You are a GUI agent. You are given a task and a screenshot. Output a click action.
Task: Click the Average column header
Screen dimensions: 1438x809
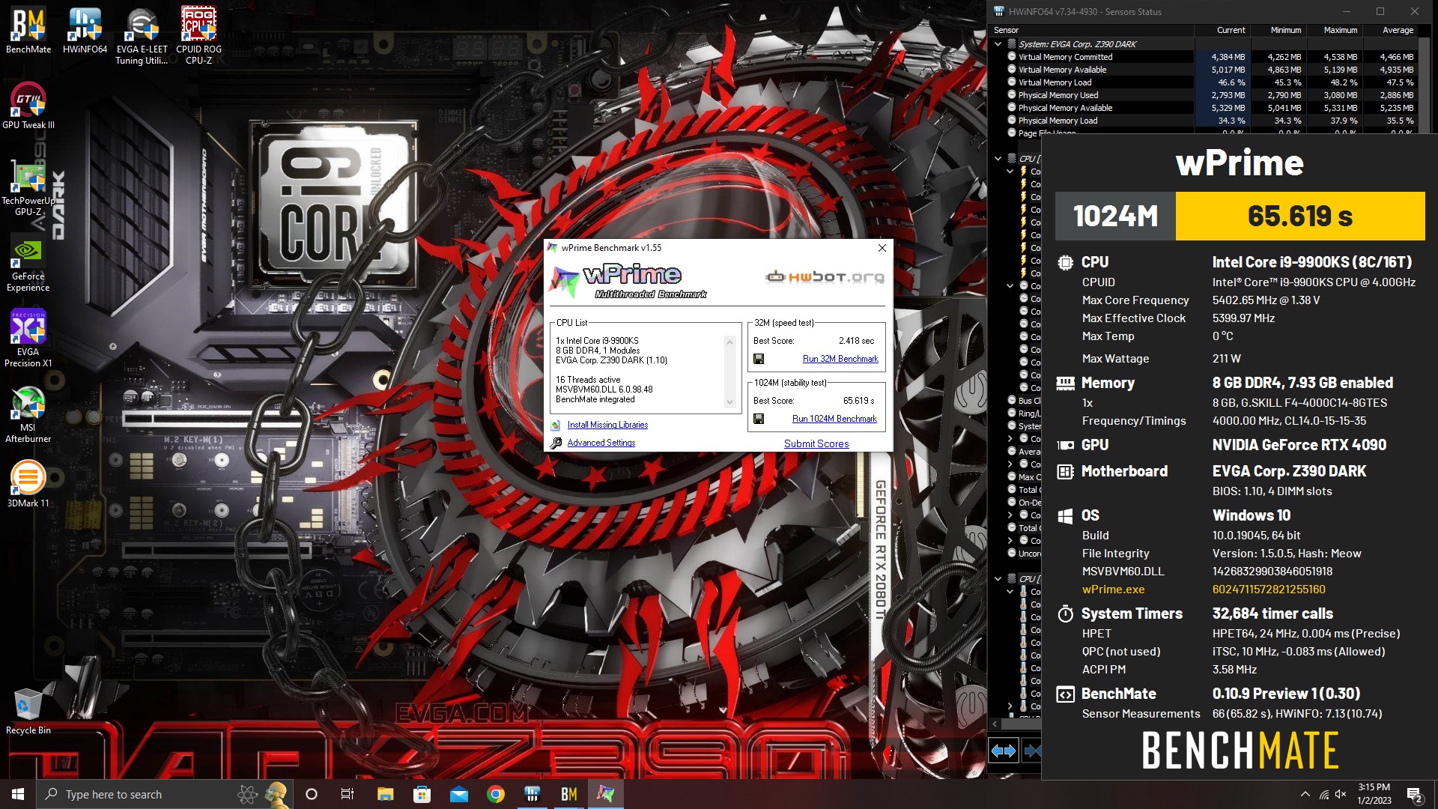click(x=1389, y=30)
